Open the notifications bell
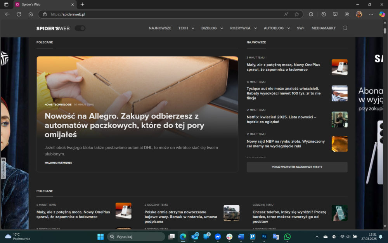This screenshot has height=243, width=388. [x=381, y=237]
